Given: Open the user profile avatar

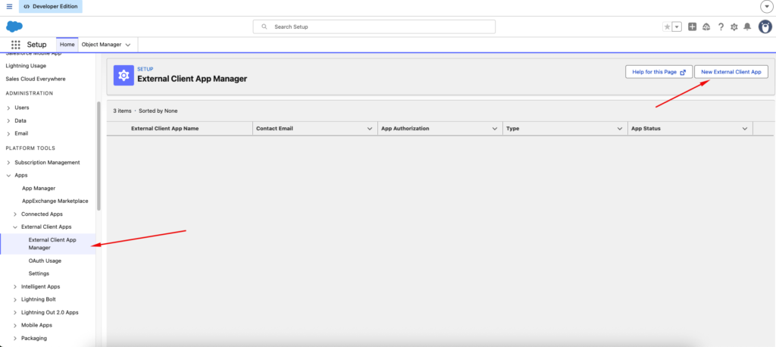Looking at the screenshot, I should [x=764, y=27].
